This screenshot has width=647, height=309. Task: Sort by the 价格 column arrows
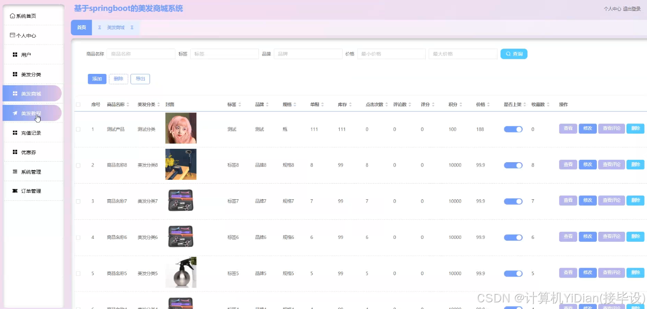point(488,104)
